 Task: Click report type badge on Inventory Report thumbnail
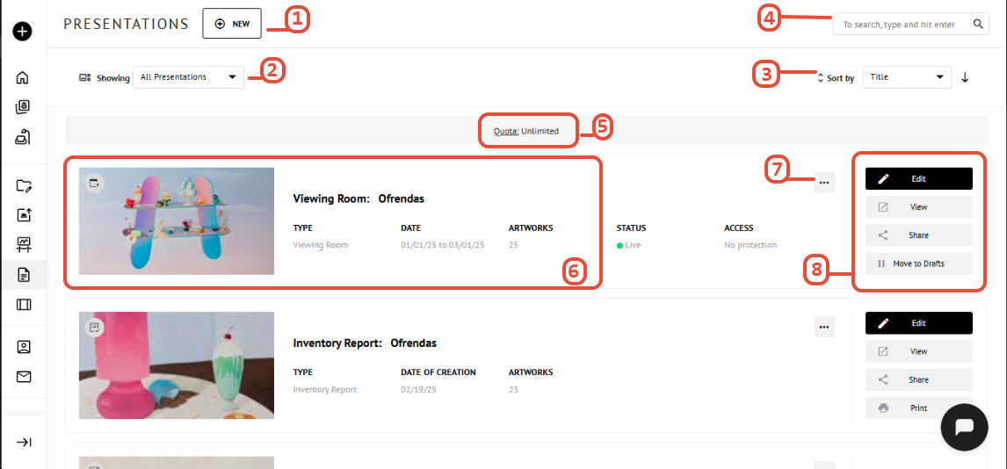pos(94,328)
